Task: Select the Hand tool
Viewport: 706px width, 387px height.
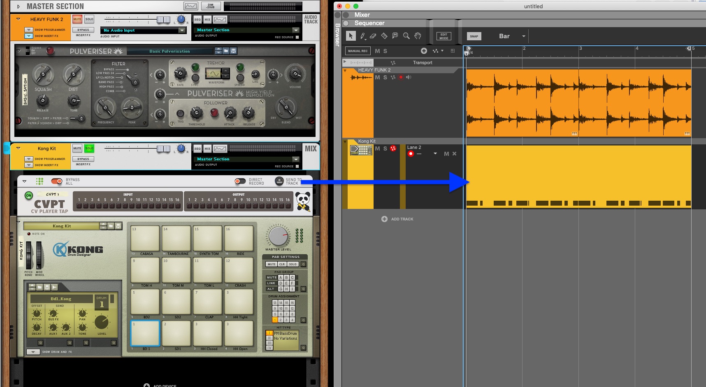Action: (418, 36)
